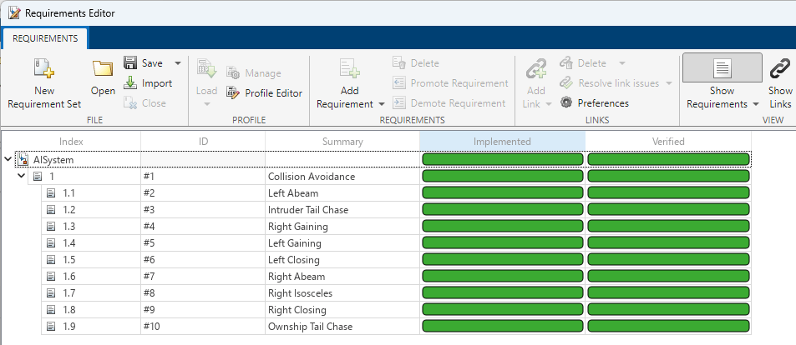Click Verified status bar for Left Abeam
Image resolution: width=796 pixels, height=345 pixels.
coord(668,193)
